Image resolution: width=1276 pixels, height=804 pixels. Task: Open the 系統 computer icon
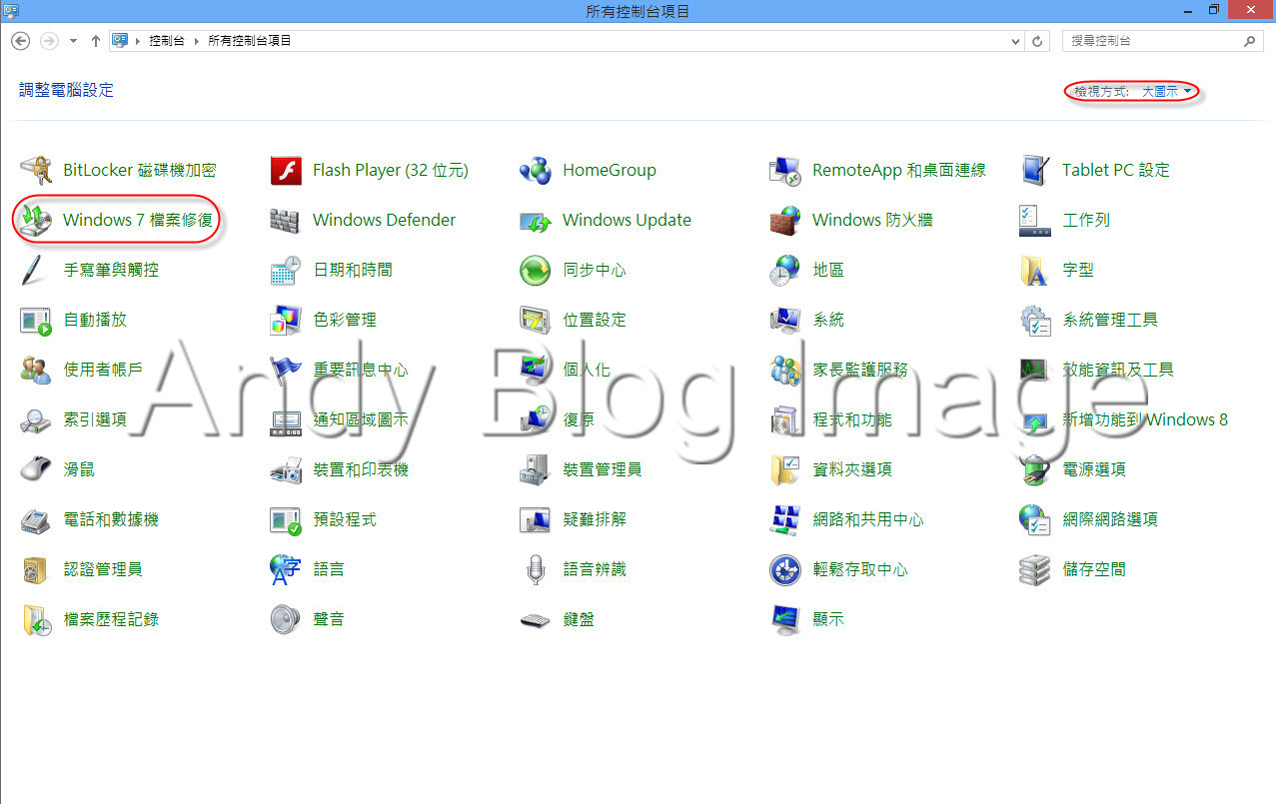785,320
